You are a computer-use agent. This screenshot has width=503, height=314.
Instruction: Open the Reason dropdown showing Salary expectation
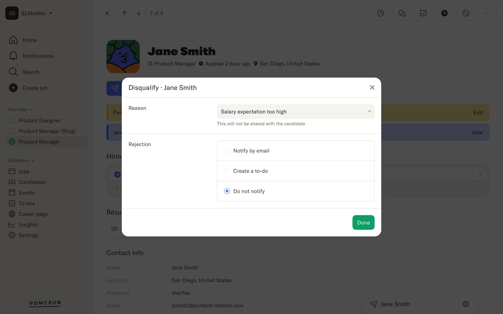(x=296, y=111)
